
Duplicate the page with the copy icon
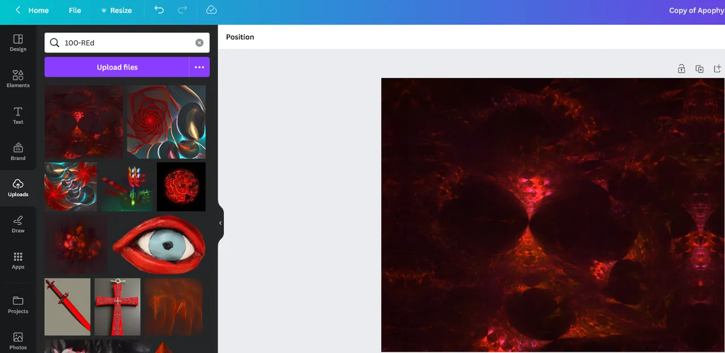pyautogui.click(x=700, y=68)
